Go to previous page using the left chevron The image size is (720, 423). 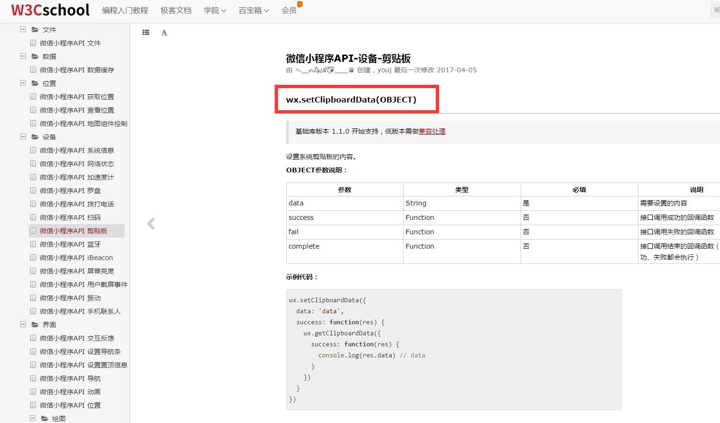point(151,224)
